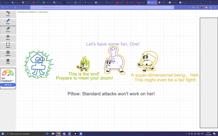
Task: Click the feedback gauge smiley image
Action: click(x=8, y=73)
